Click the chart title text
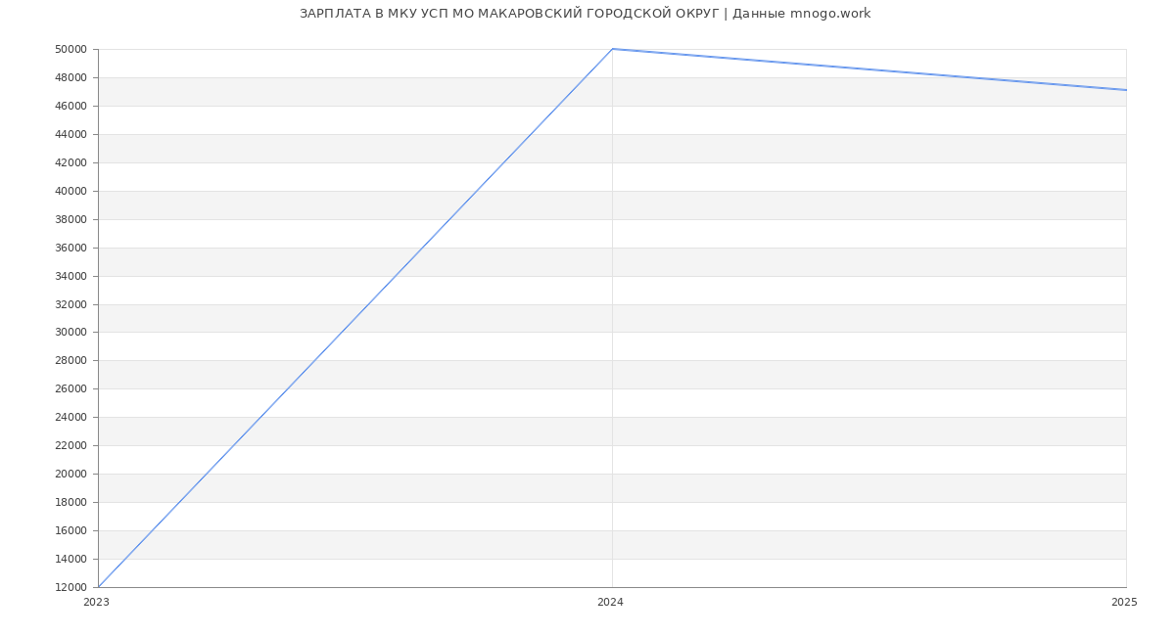Viewport: 1175px width, 636px height. (x=585, y=14)
